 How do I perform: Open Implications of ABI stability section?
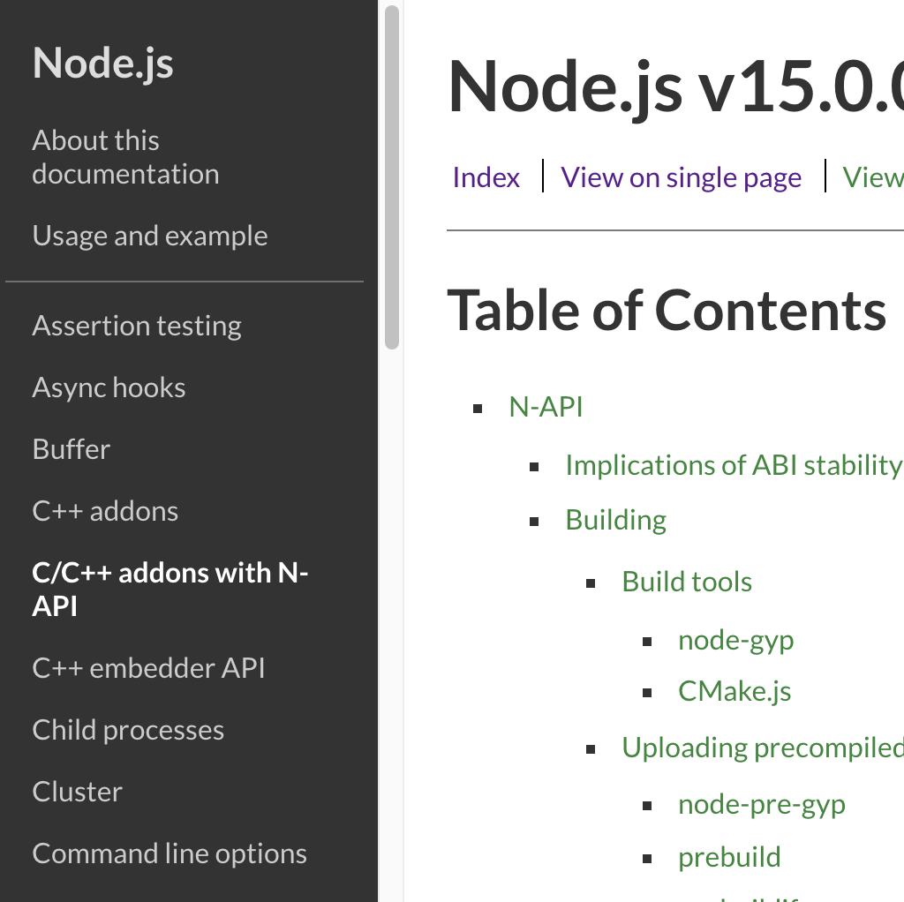(733, 465)
